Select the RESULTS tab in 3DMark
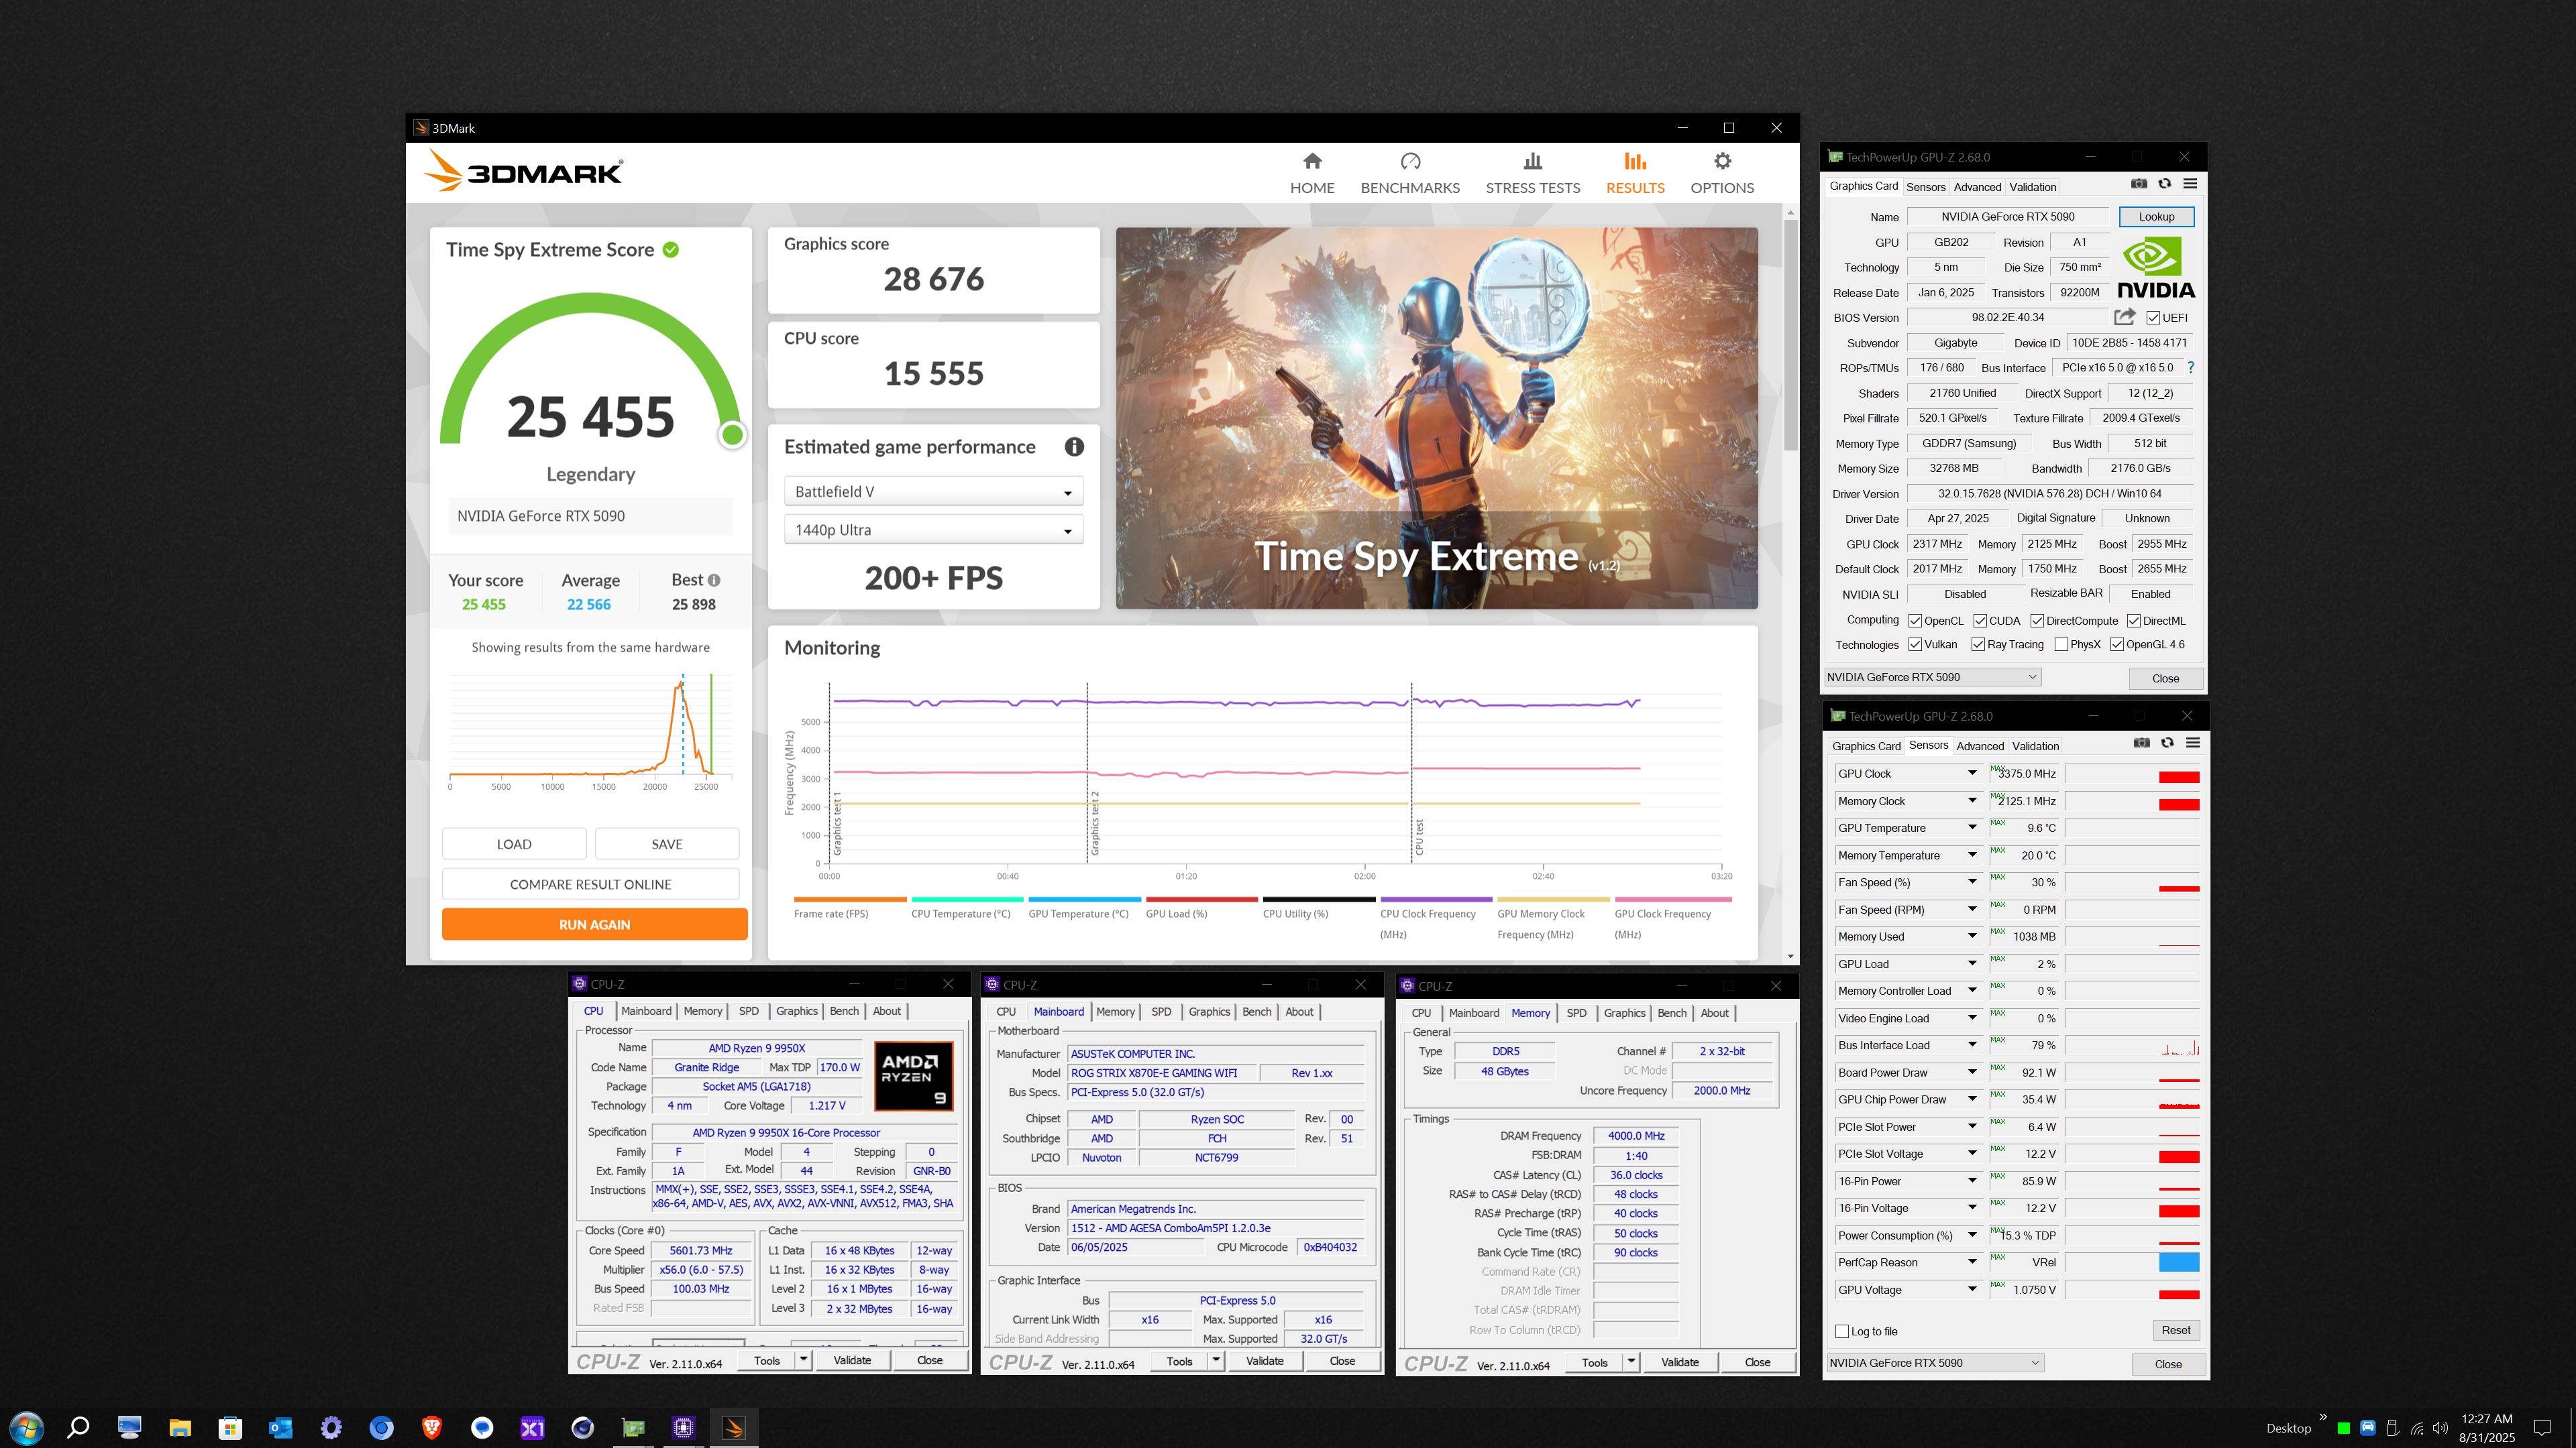The width and height of the screenshot is (2576, 1448). [x=1635, y=173]
